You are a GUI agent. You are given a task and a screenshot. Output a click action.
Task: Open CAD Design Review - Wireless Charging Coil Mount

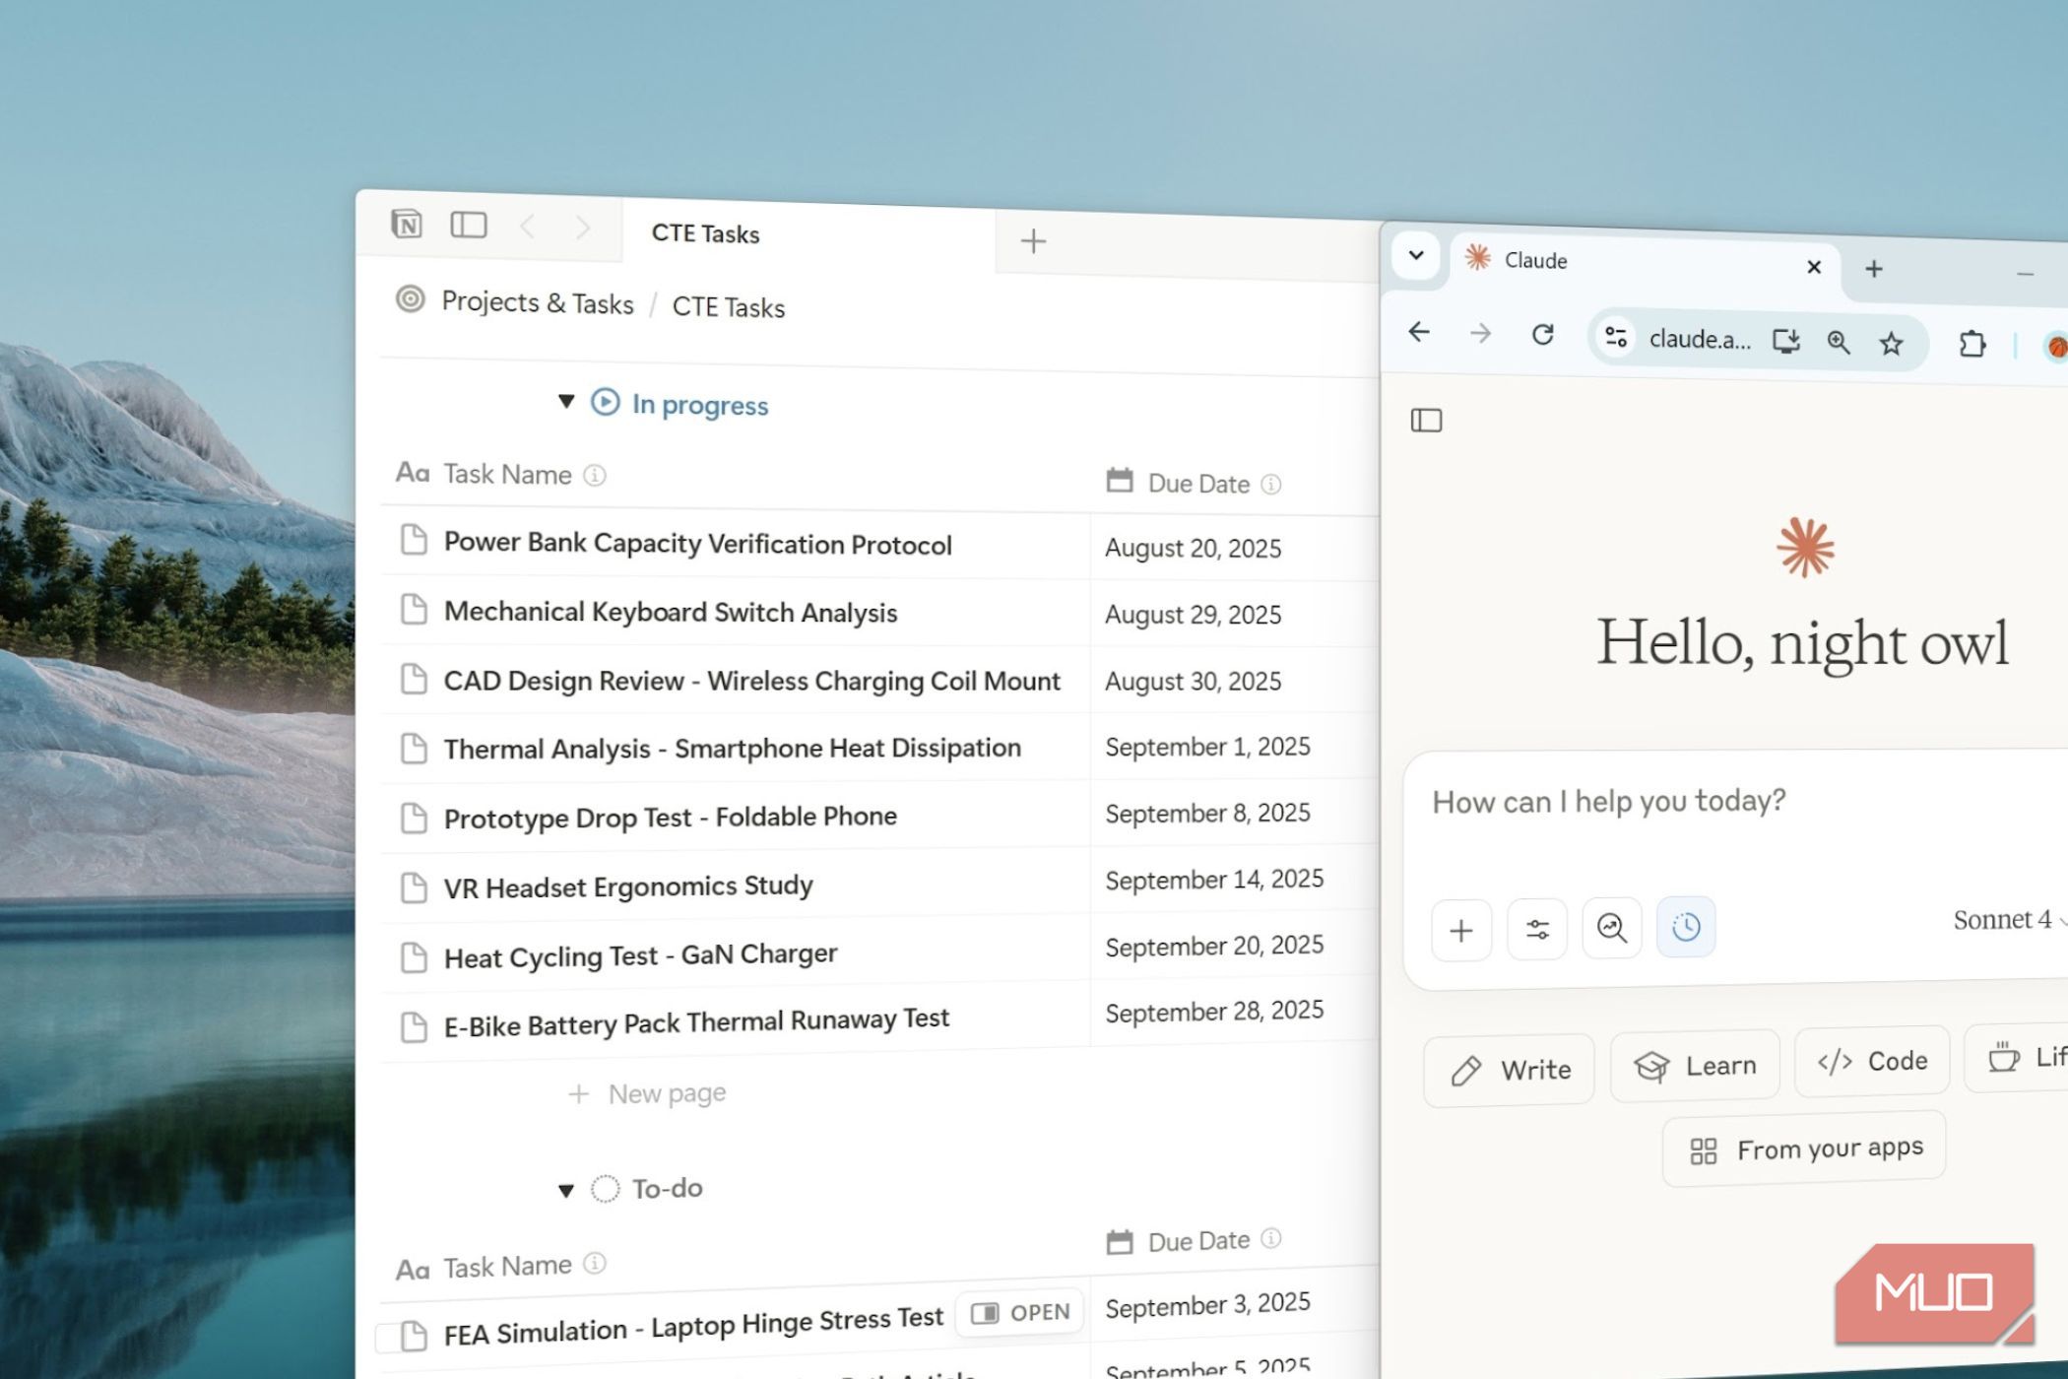751,681
